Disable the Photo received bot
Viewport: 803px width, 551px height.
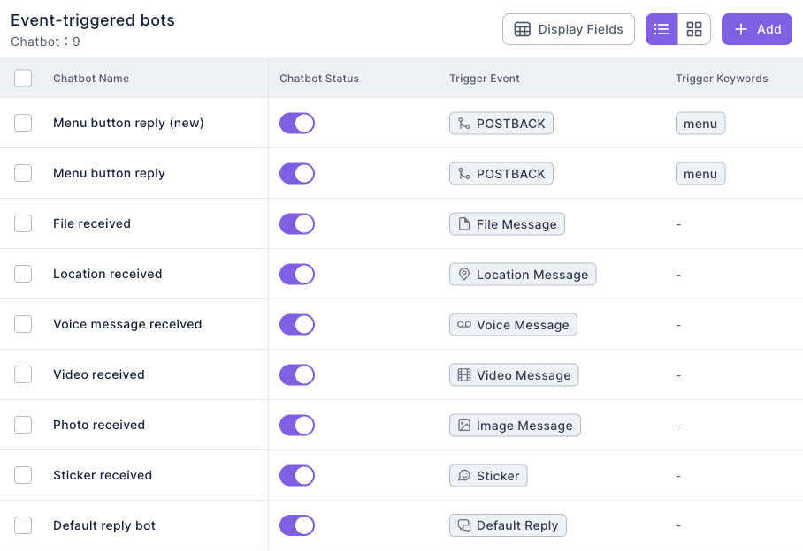tap(297, 426)
